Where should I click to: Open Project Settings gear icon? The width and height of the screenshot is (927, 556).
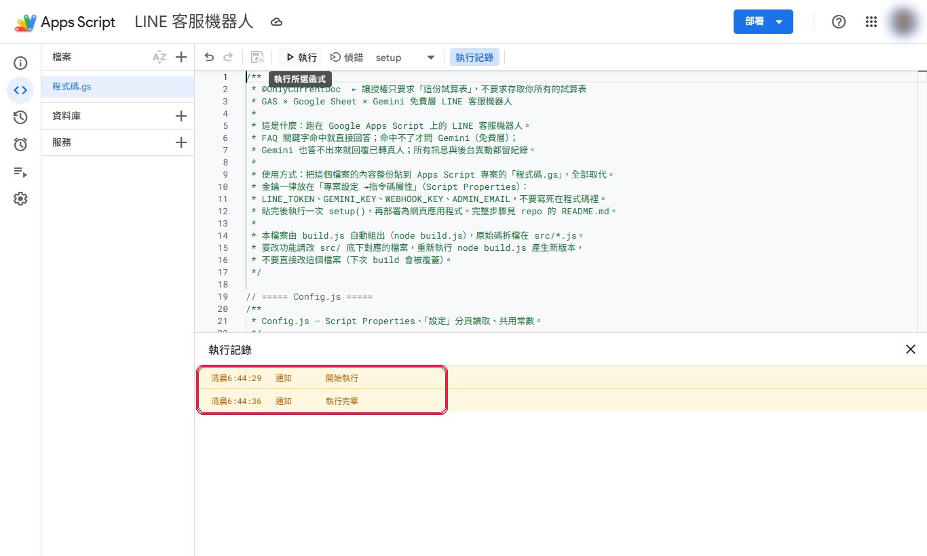(x=20, y=199)
